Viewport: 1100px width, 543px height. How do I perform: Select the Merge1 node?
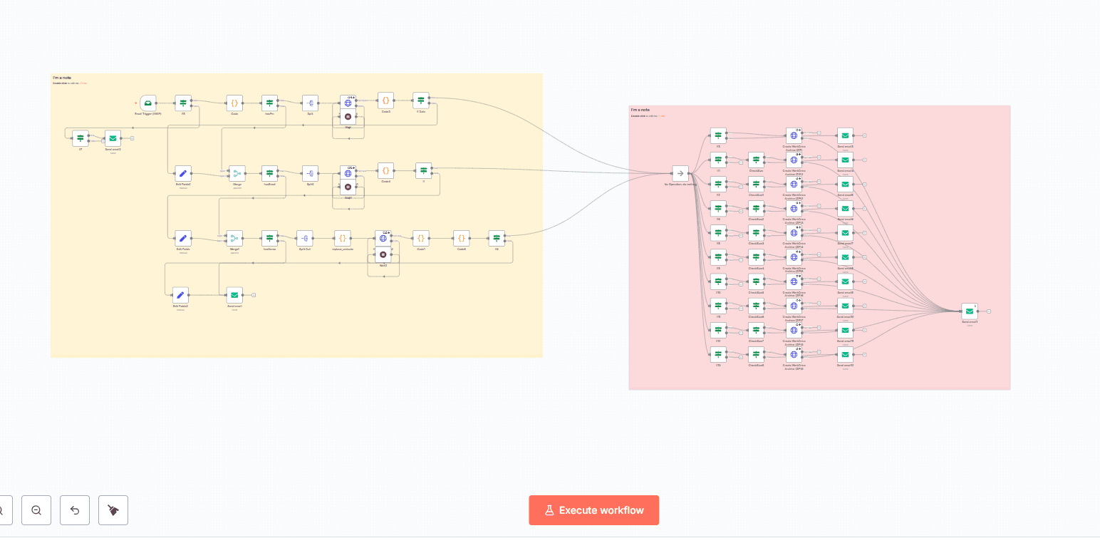(234, 239)
